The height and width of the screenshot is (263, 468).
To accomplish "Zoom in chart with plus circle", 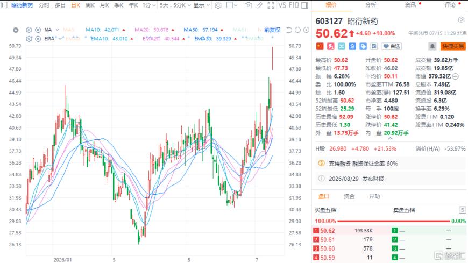I will (x=306, y=30).
